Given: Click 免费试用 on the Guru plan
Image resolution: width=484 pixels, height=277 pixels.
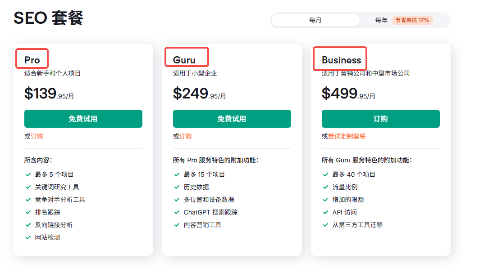Looking at the screenshot, I should click(232, 118).
